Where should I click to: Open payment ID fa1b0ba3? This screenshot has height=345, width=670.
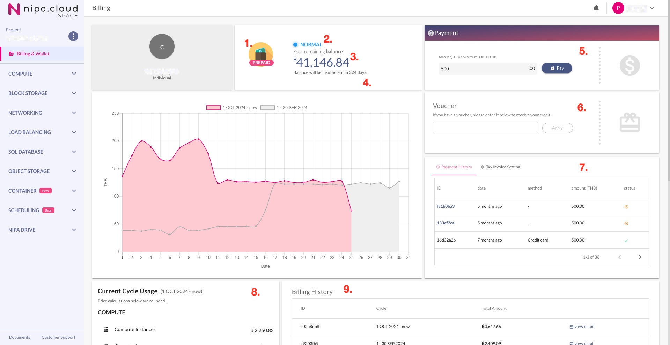click(x=446, y=206)
